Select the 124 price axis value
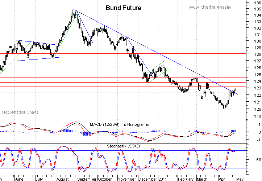This screenshot has height=181, width=262. point(258,81)
